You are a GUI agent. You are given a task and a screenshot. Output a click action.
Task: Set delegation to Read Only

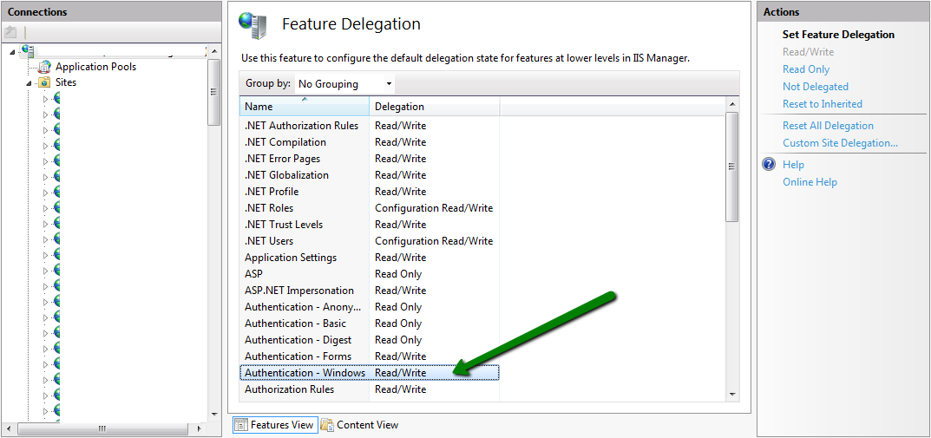pos(805,69)
